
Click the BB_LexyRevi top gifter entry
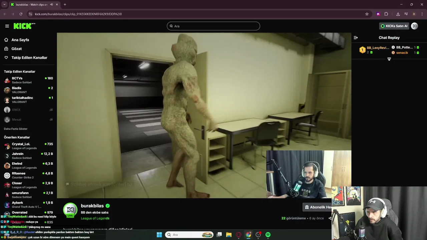tap(374, 50)
